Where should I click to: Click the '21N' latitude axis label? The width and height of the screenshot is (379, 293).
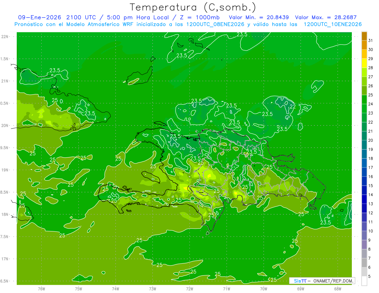[x=5, y=81]
